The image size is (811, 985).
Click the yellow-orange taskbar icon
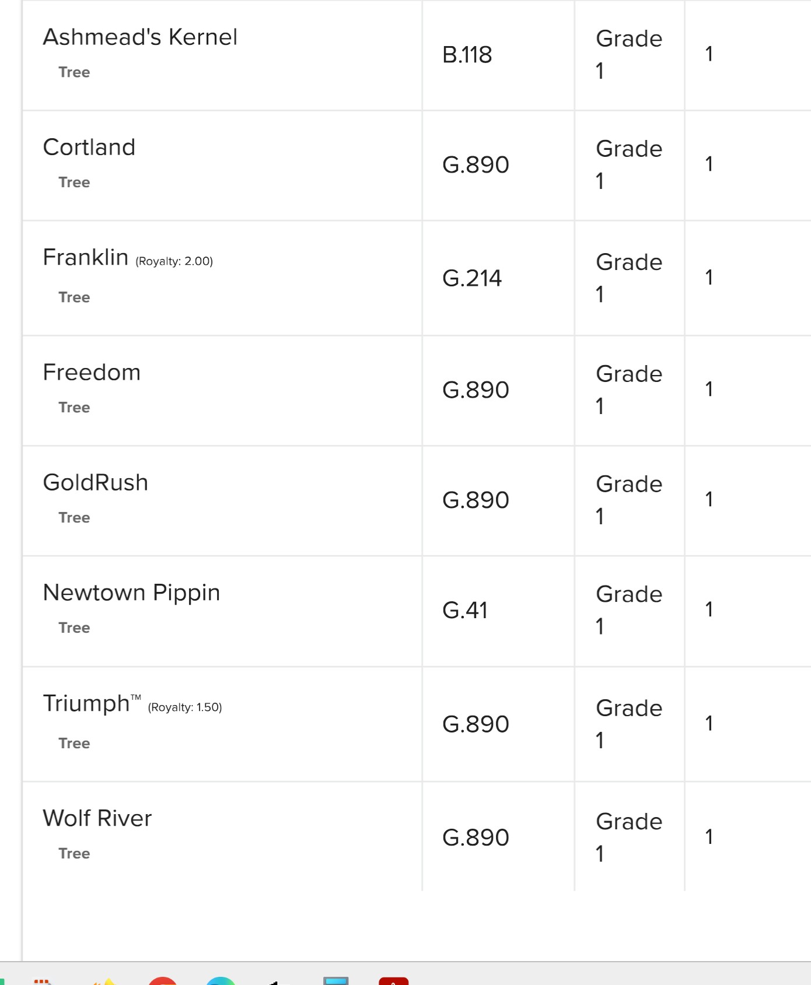(x=105, y=982)
